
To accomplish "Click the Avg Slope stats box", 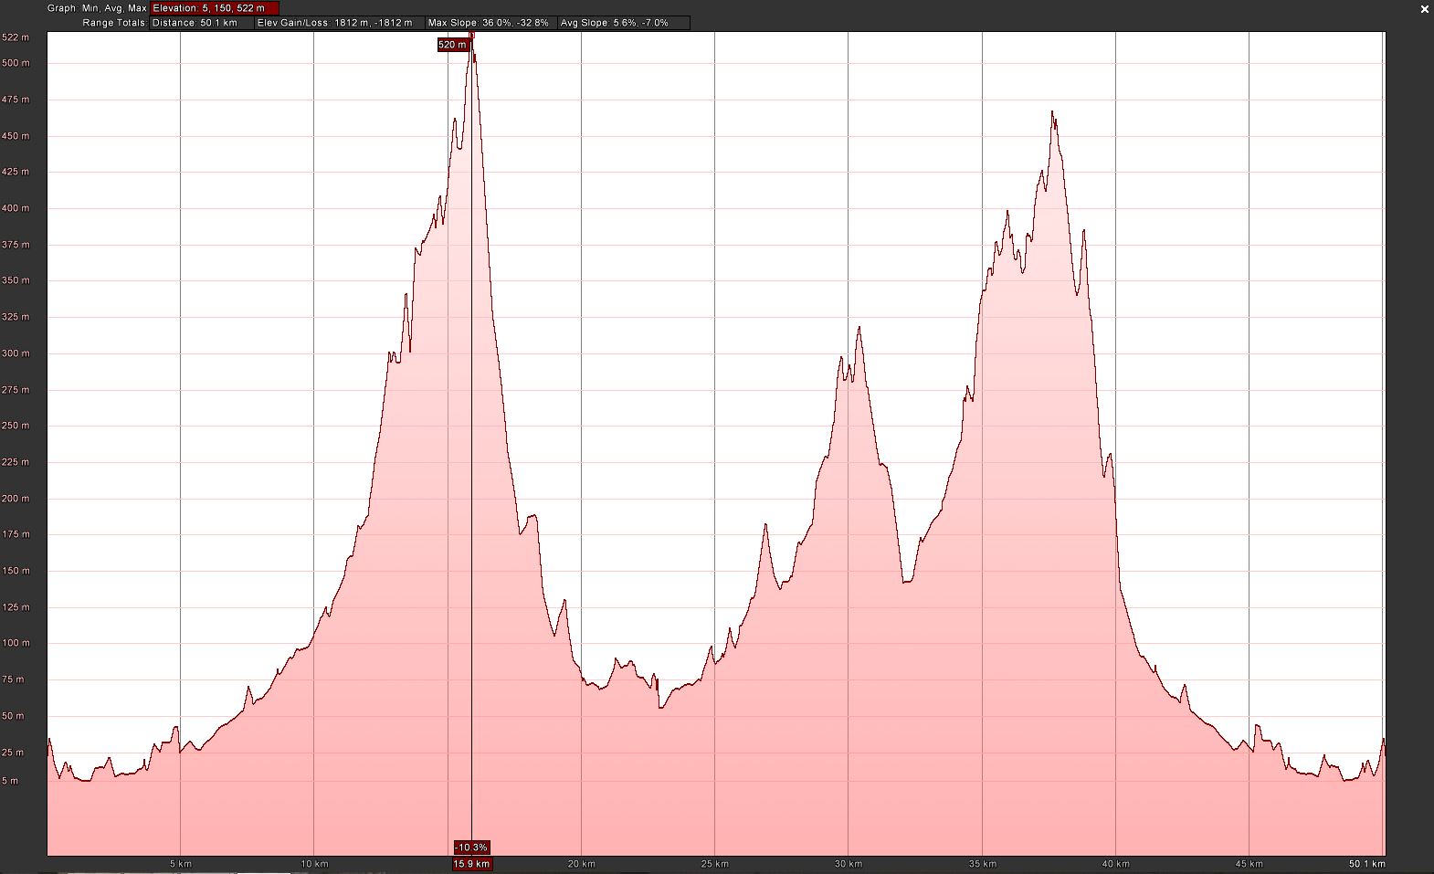I will [622, 23].
